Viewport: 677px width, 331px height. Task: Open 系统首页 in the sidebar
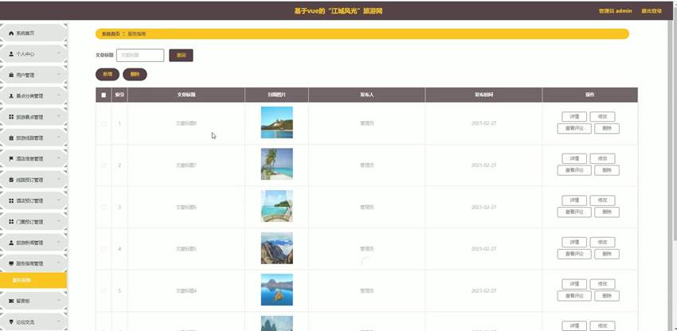pos(33,33)
